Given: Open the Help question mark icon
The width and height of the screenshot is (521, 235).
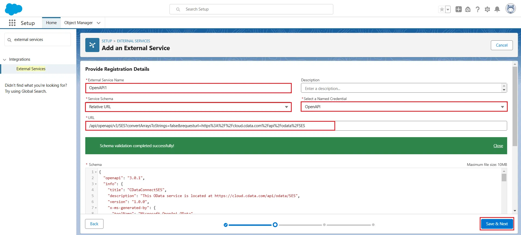Looking at the screenshot, I should tap(478, 9).
